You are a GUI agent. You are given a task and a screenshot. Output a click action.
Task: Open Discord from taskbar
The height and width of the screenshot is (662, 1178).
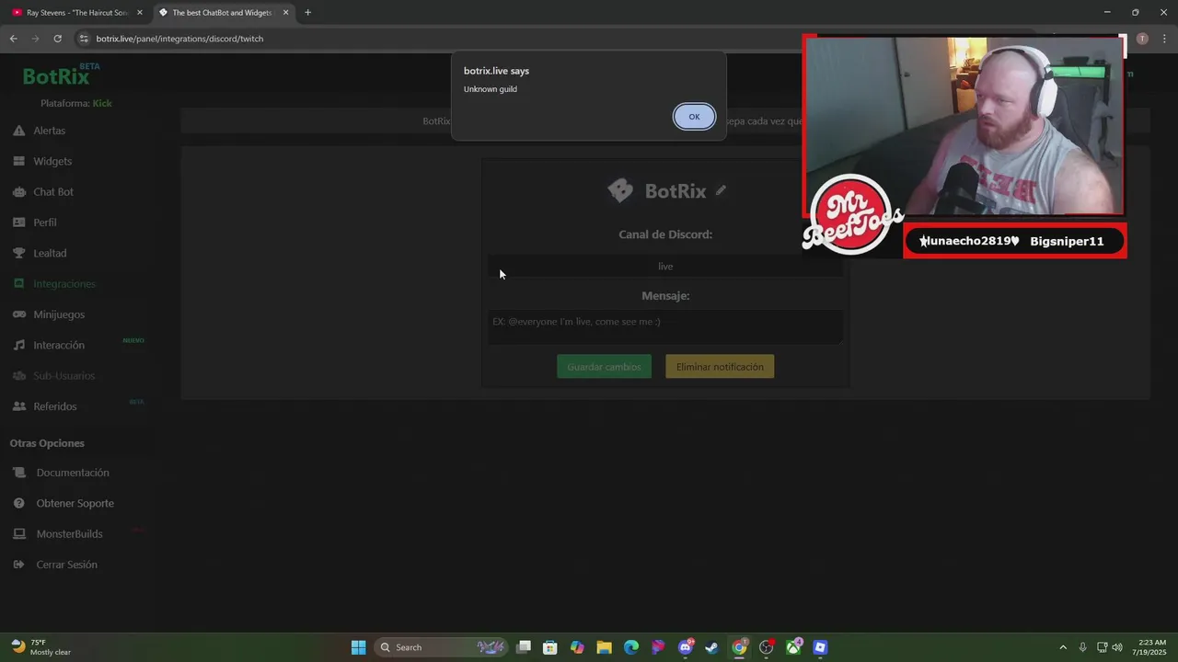686,647
